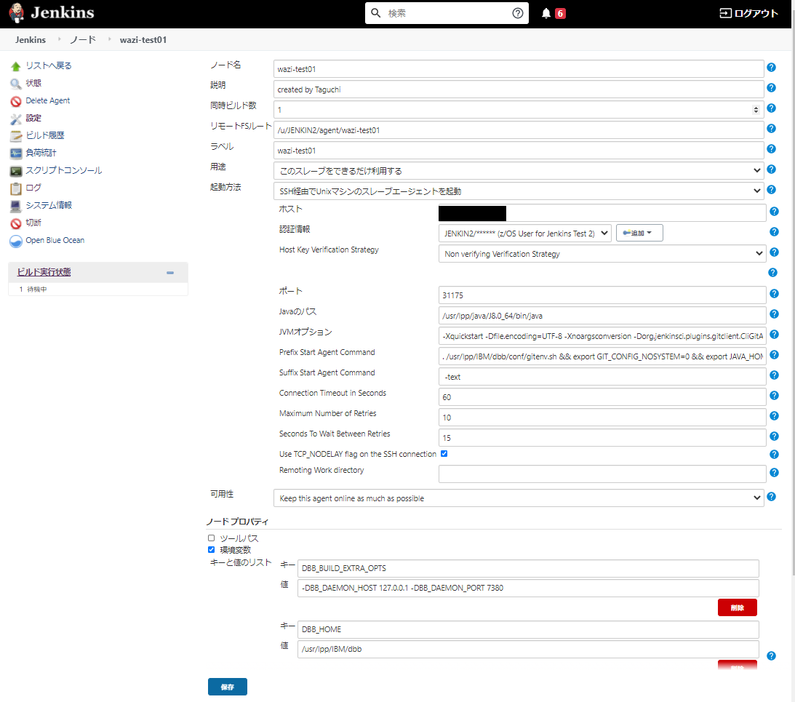The image size is (795, 702).
Task: Click the システム情報 computer icon
Action: pos(16,205)
